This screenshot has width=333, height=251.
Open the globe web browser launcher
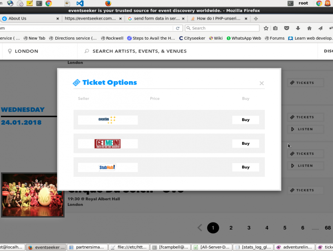tap(10, 3)
